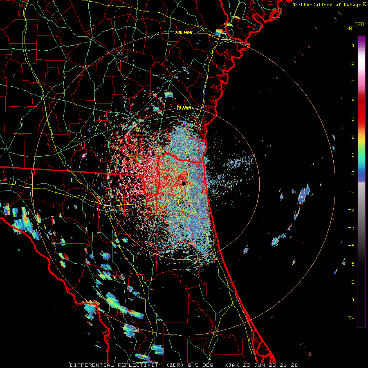
Task: Click the NEXLAB-College of DuPage label
Action: pyautogui.click(x=326, y=4)
